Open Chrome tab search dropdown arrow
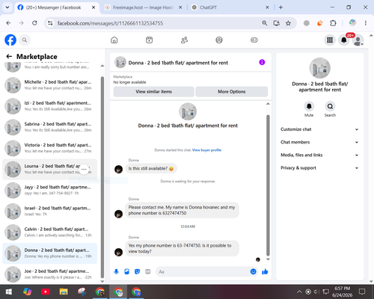 (7, 7)
